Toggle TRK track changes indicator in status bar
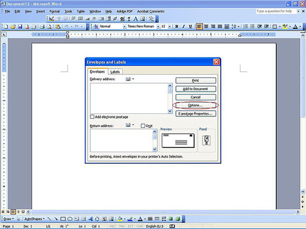The height and width of the screenshot is (229, 306). coord(122,226)
